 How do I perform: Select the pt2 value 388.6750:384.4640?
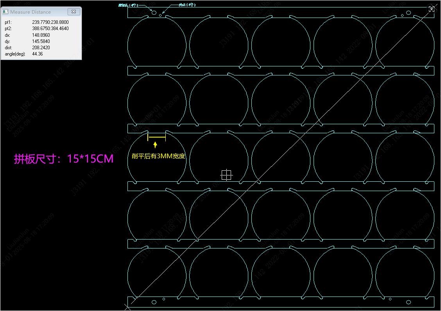[x=50, y=29]
